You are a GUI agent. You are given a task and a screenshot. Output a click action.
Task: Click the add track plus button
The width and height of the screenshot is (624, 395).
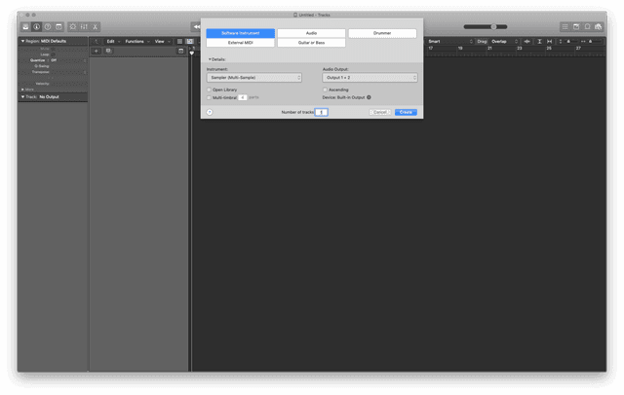pos(96,51)
